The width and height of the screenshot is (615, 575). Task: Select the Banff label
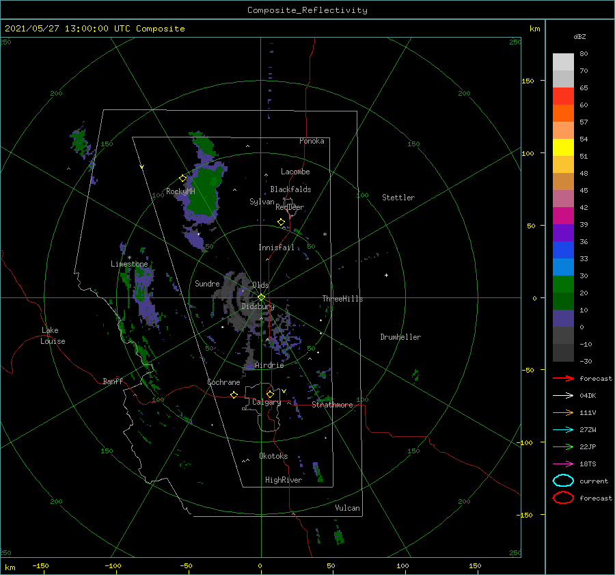pyautogui.click(x=113, y=381)
